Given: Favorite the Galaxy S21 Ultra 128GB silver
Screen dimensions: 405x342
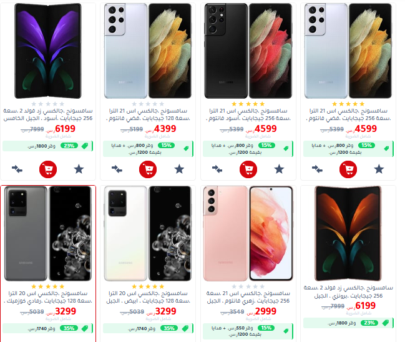Looking at the screenshot, I should [179, 169].
